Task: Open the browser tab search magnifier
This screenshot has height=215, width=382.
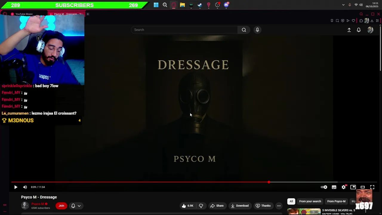Action: (x=361, y=14)
